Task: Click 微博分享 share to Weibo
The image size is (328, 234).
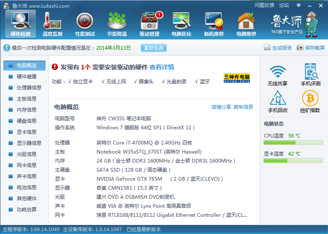Action: coord(221,107)
